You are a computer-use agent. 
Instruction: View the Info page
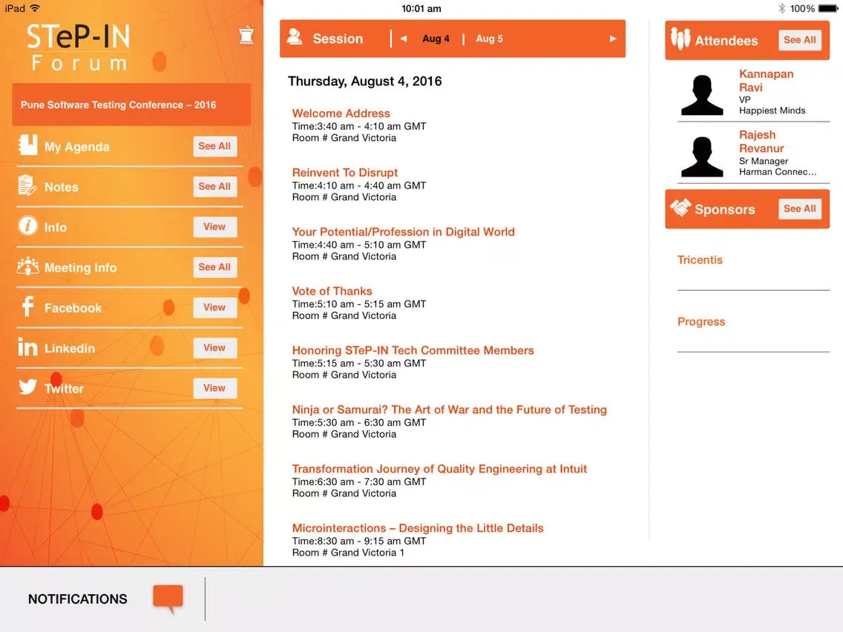coord(214,227)
